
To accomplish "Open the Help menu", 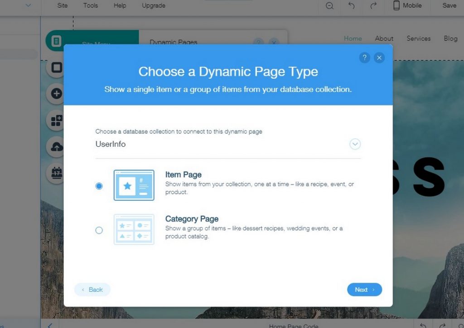I will tap(120, 6).
